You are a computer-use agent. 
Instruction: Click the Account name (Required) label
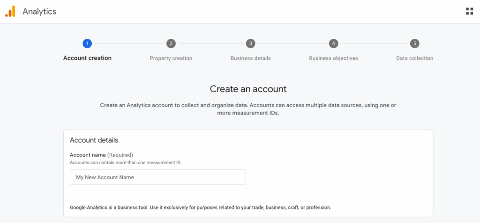coord(101,155)
